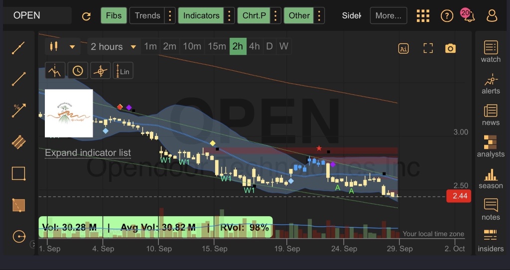
Task: Switch to weekly W timeframe
Action: (x=283, y=46)
